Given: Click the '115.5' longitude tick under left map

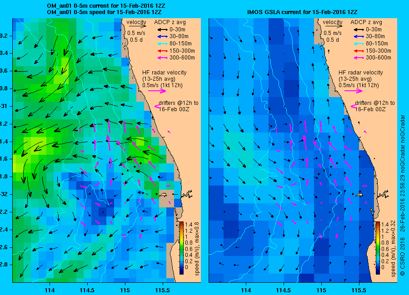Looking at the screenshot, I should (x=163, y=290).
